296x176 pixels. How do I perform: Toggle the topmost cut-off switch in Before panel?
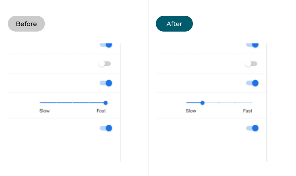(x=106, y=45)
